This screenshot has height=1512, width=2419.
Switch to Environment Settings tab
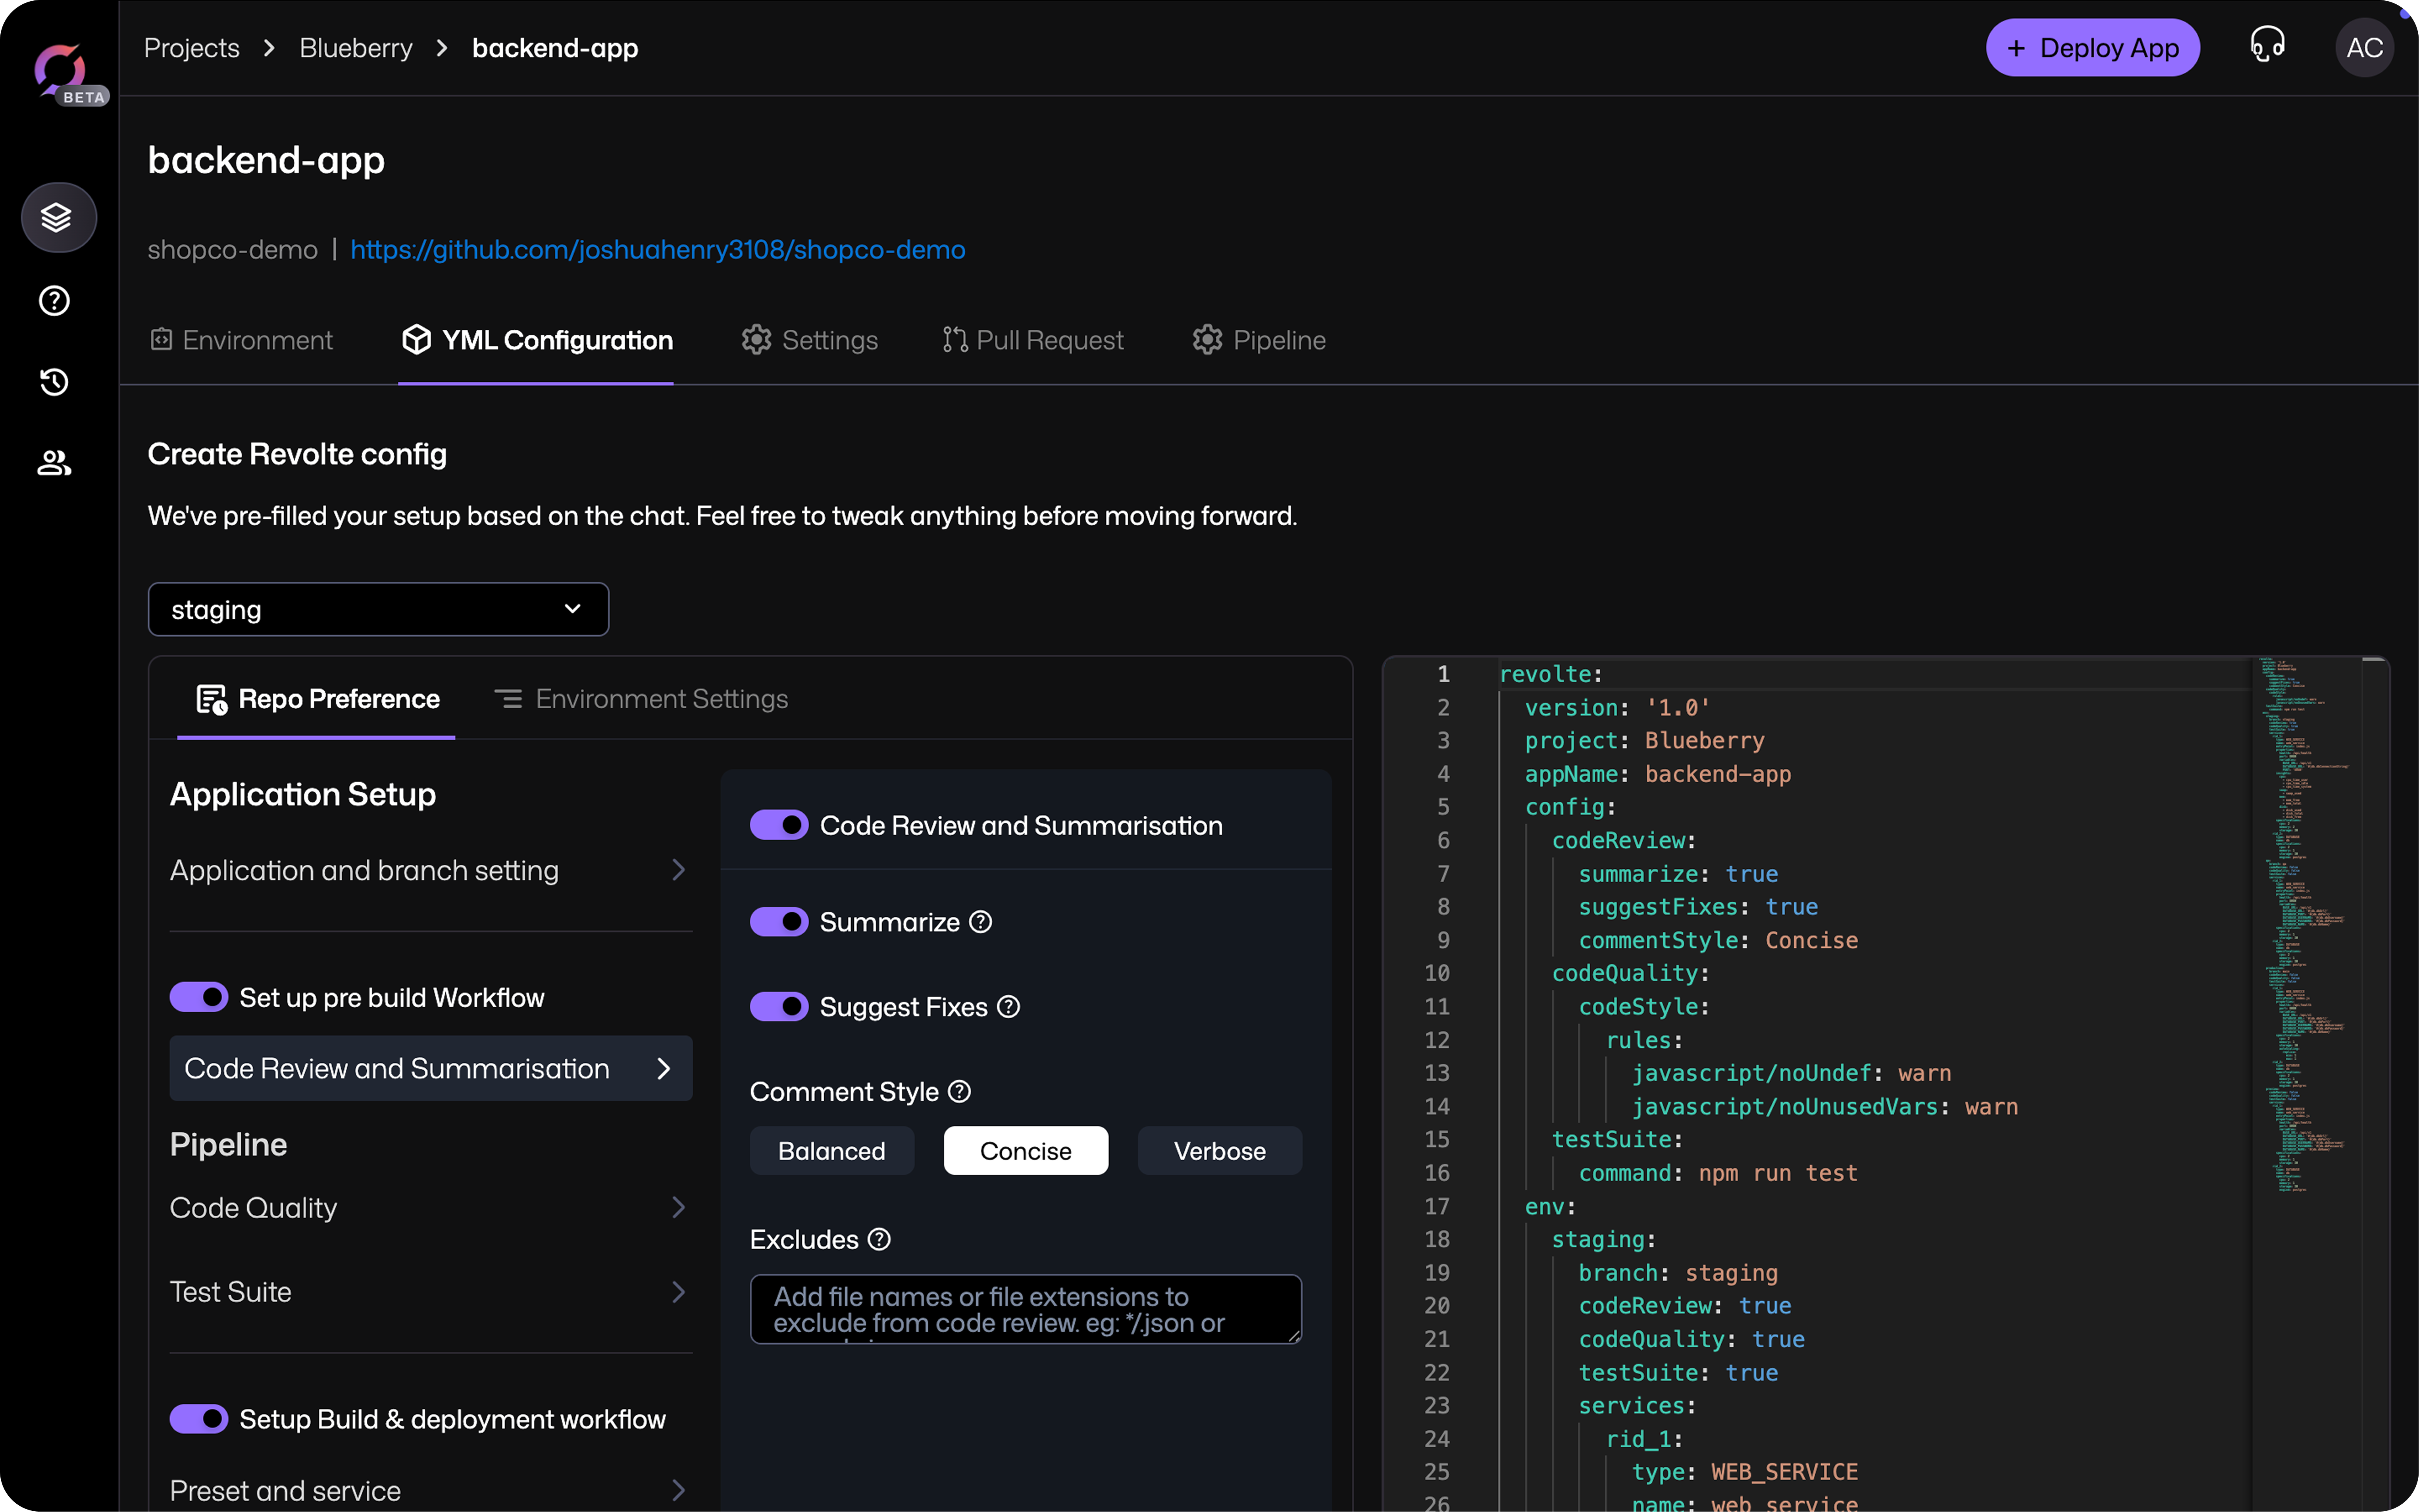click(642, 699)
